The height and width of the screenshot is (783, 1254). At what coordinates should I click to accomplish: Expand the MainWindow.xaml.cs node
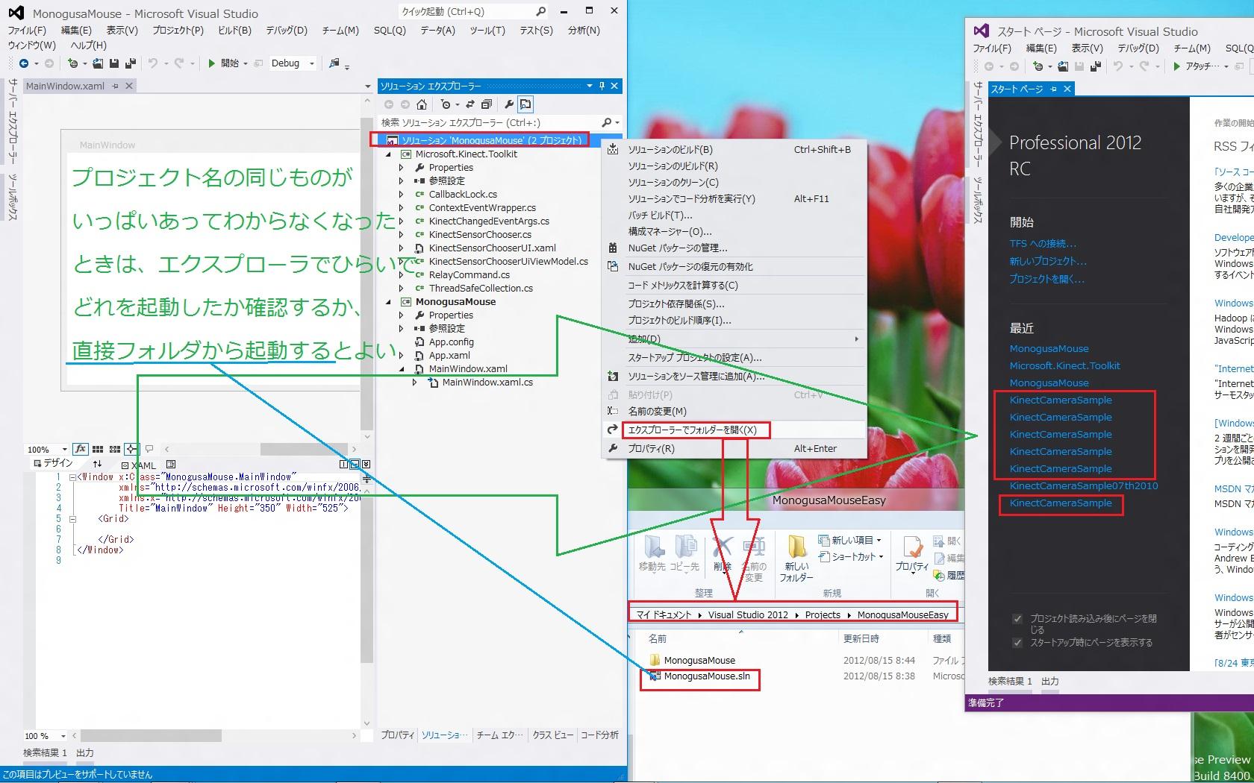[415, 383]
